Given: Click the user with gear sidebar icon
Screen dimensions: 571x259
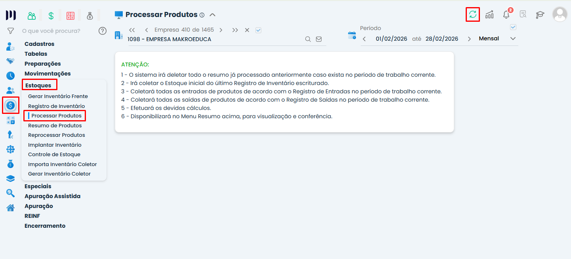Looking at the screenshot, I should pos(10,46).
